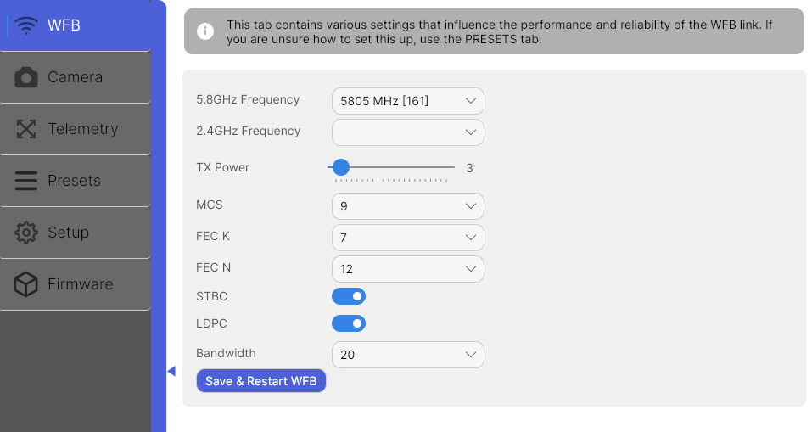
Task: Open the empty 2.4GHz Frequency dropdown
Action: pos(407,132)
